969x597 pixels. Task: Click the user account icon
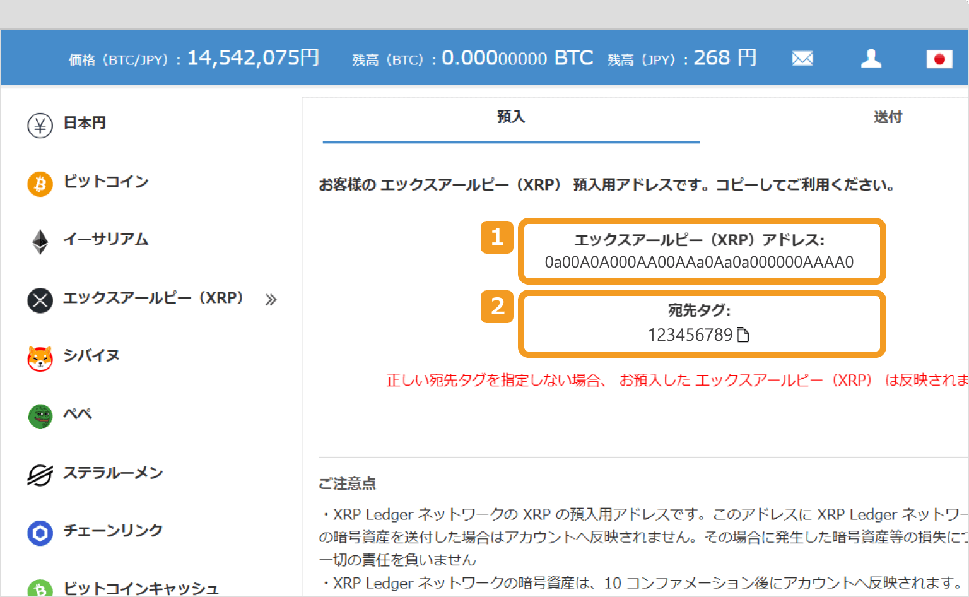pos(871,57)
